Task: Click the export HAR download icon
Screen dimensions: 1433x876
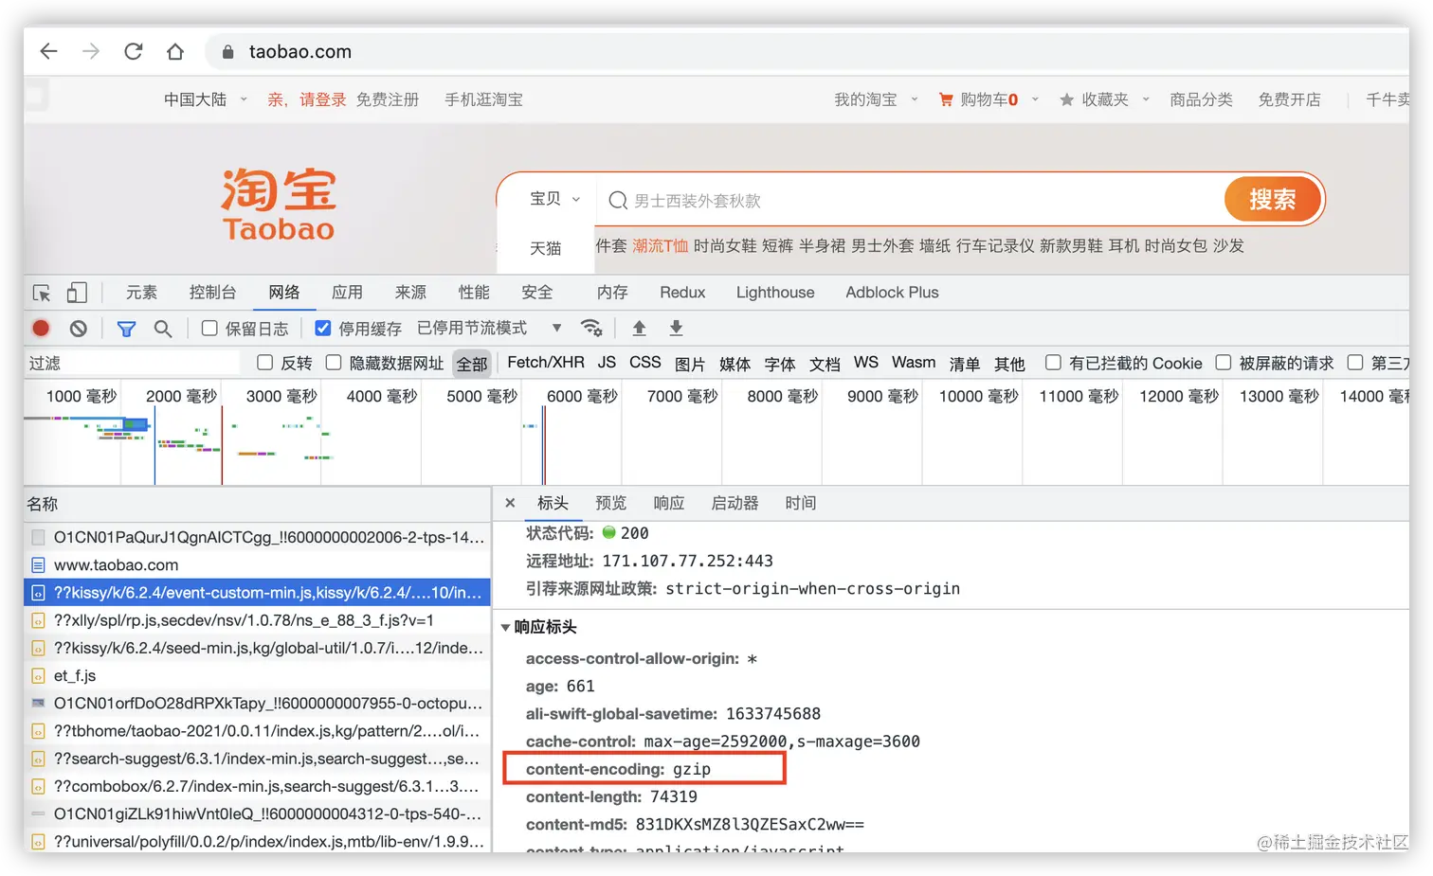Action: pos(676,328)
